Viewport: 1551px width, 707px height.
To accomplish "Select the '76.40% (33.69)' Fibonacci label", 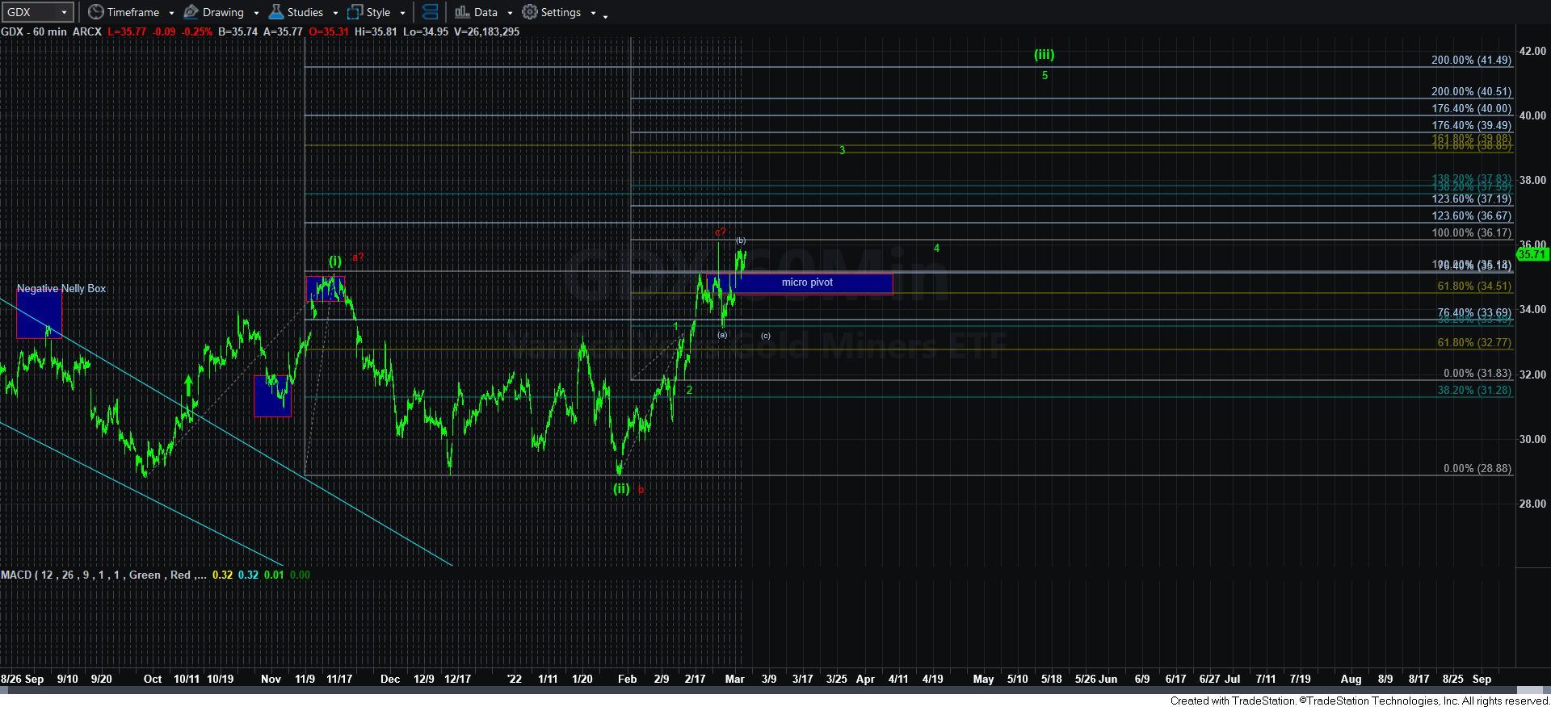I will [1474, 312].
